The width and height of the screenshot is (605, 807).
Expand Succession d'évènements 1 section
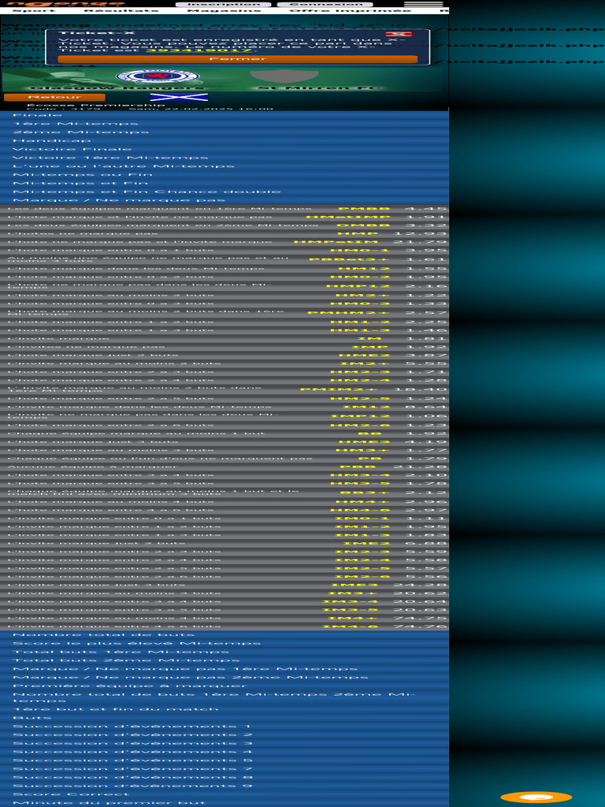click(x=225, y=727)
